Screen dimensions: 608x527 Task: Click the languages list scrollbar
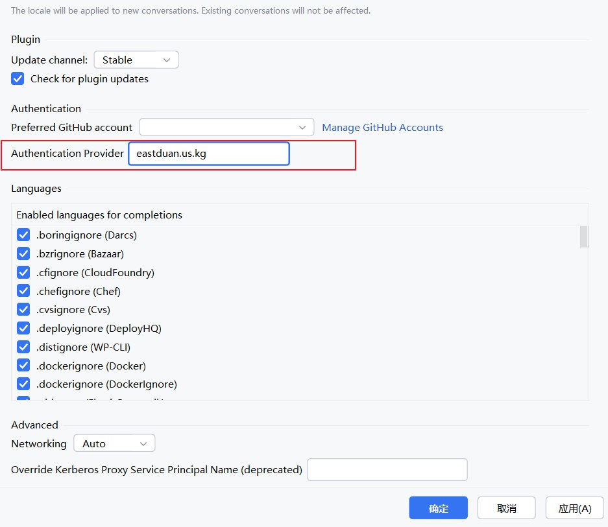(584, 237)
